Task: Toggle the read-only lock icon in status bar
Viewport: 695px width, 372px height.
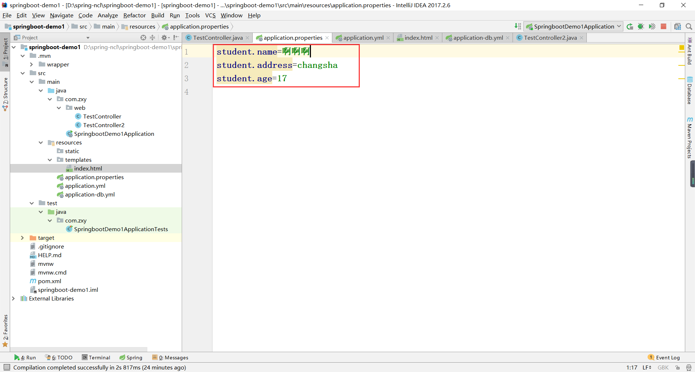Action: pyautogui.click(x=678, y=367)
